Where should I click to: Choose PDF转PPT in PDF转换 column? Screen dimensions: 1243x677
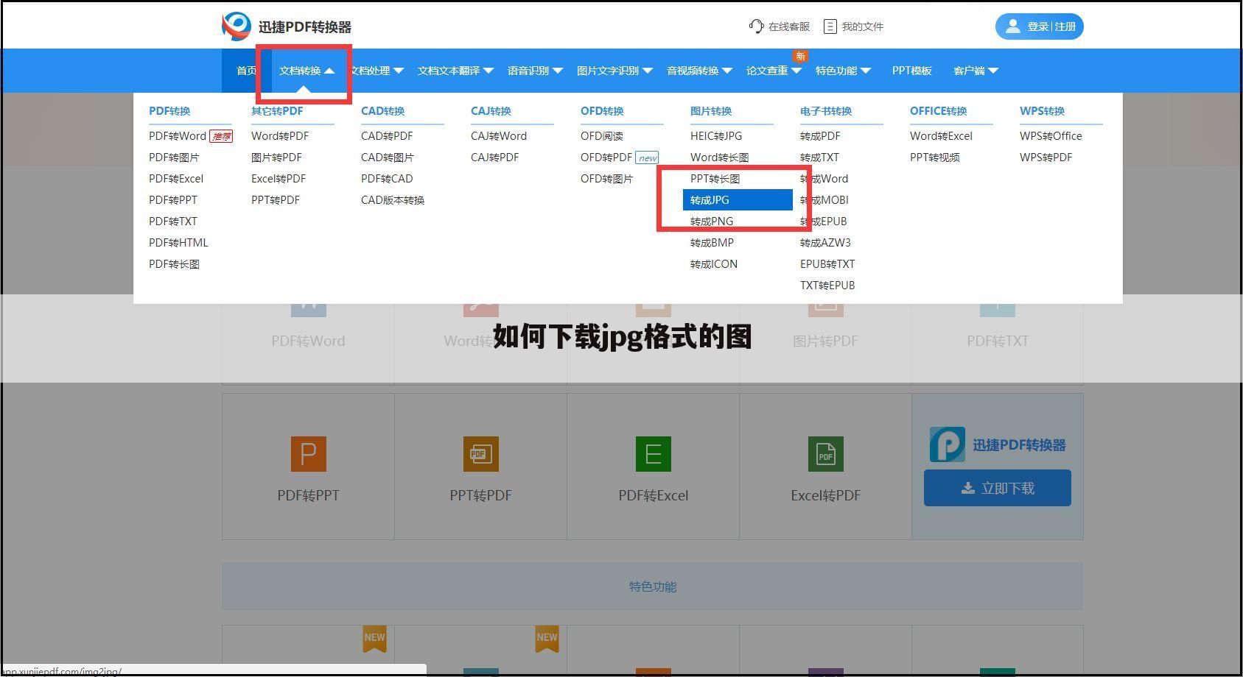(173, 200)
